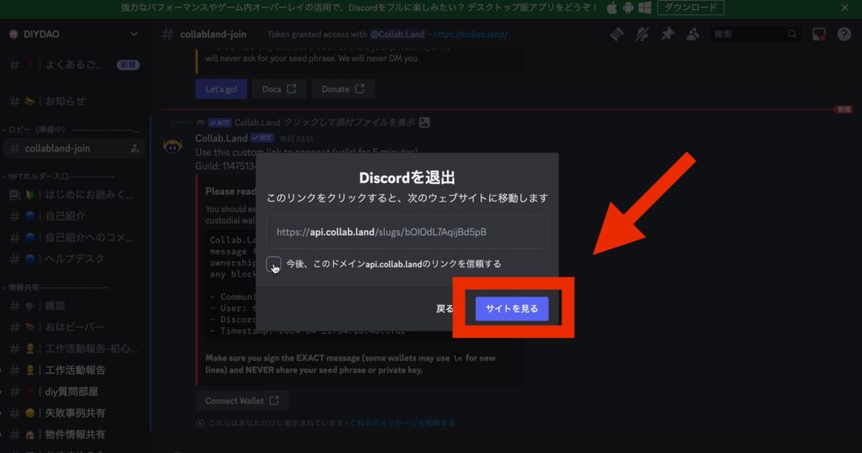The width and height of the screenshot is (862, 453).
Task: Click the @Collab.Land mention in topic
Action: [x=397, y=34]
